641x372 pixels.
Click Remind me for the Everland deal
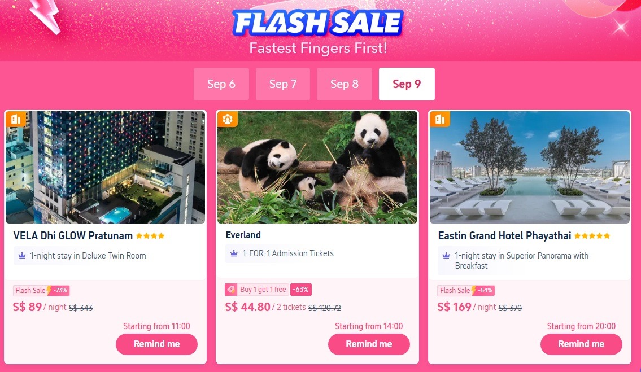[x=369, y=344]
